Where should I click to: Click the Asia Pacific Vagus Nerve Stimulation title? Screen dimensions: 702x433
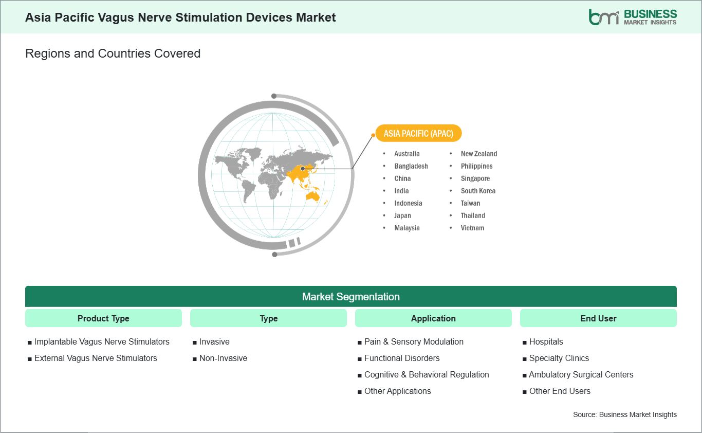click(x=180, y=17)
